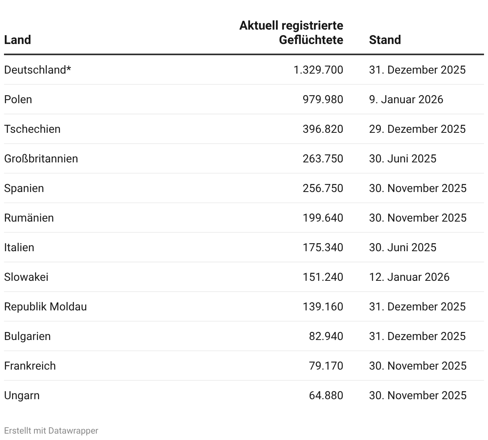
Task: Click the value 1.329.700
Action: pos(318,70)
